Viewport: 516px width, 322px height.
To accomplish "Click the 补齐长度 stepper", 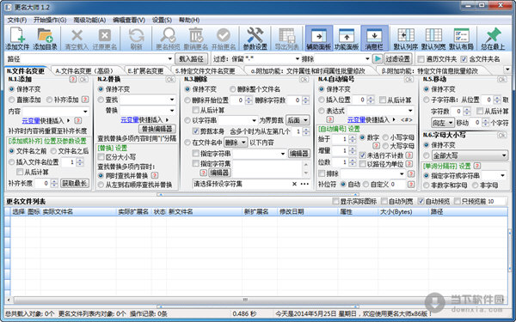I will (54, 184).
